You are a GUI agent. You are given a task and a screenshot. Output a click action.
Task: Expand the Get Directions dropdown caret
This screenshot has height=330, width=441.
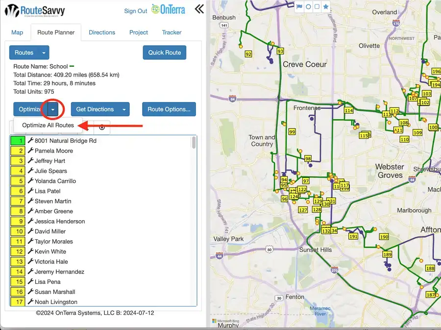(x=124, y=109)
